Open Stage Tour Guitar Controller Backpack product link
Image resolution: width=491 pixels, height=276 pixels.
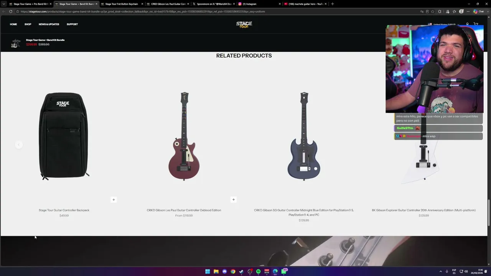pos(64,210)
